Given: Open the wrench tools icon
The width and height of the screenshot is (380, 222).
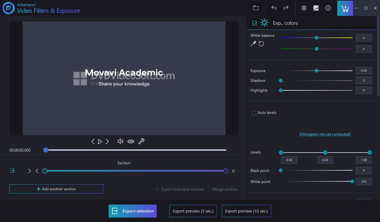Looking at the screenshot, I should click(x=141, y=141).
